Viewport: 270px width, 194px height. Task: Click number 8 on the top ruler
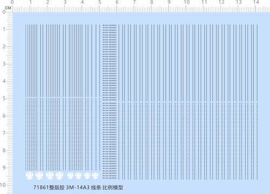pos(152,2)
